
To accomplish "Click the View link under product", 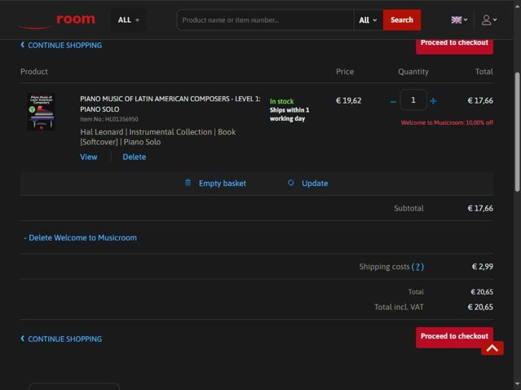I will point(89,157).
